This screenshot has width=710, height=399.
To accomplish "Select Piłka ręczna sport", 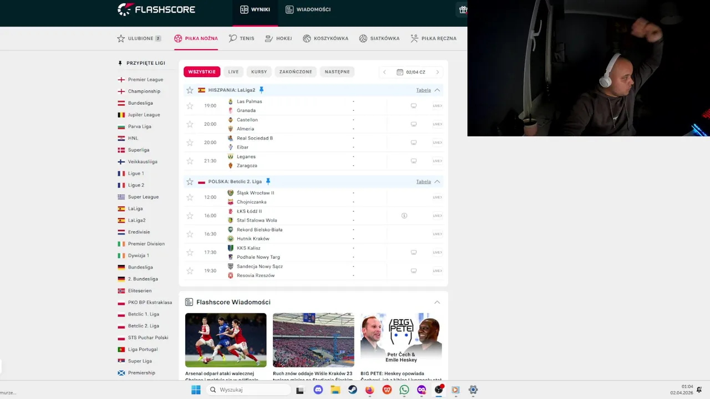I will [x=433, y=38].
